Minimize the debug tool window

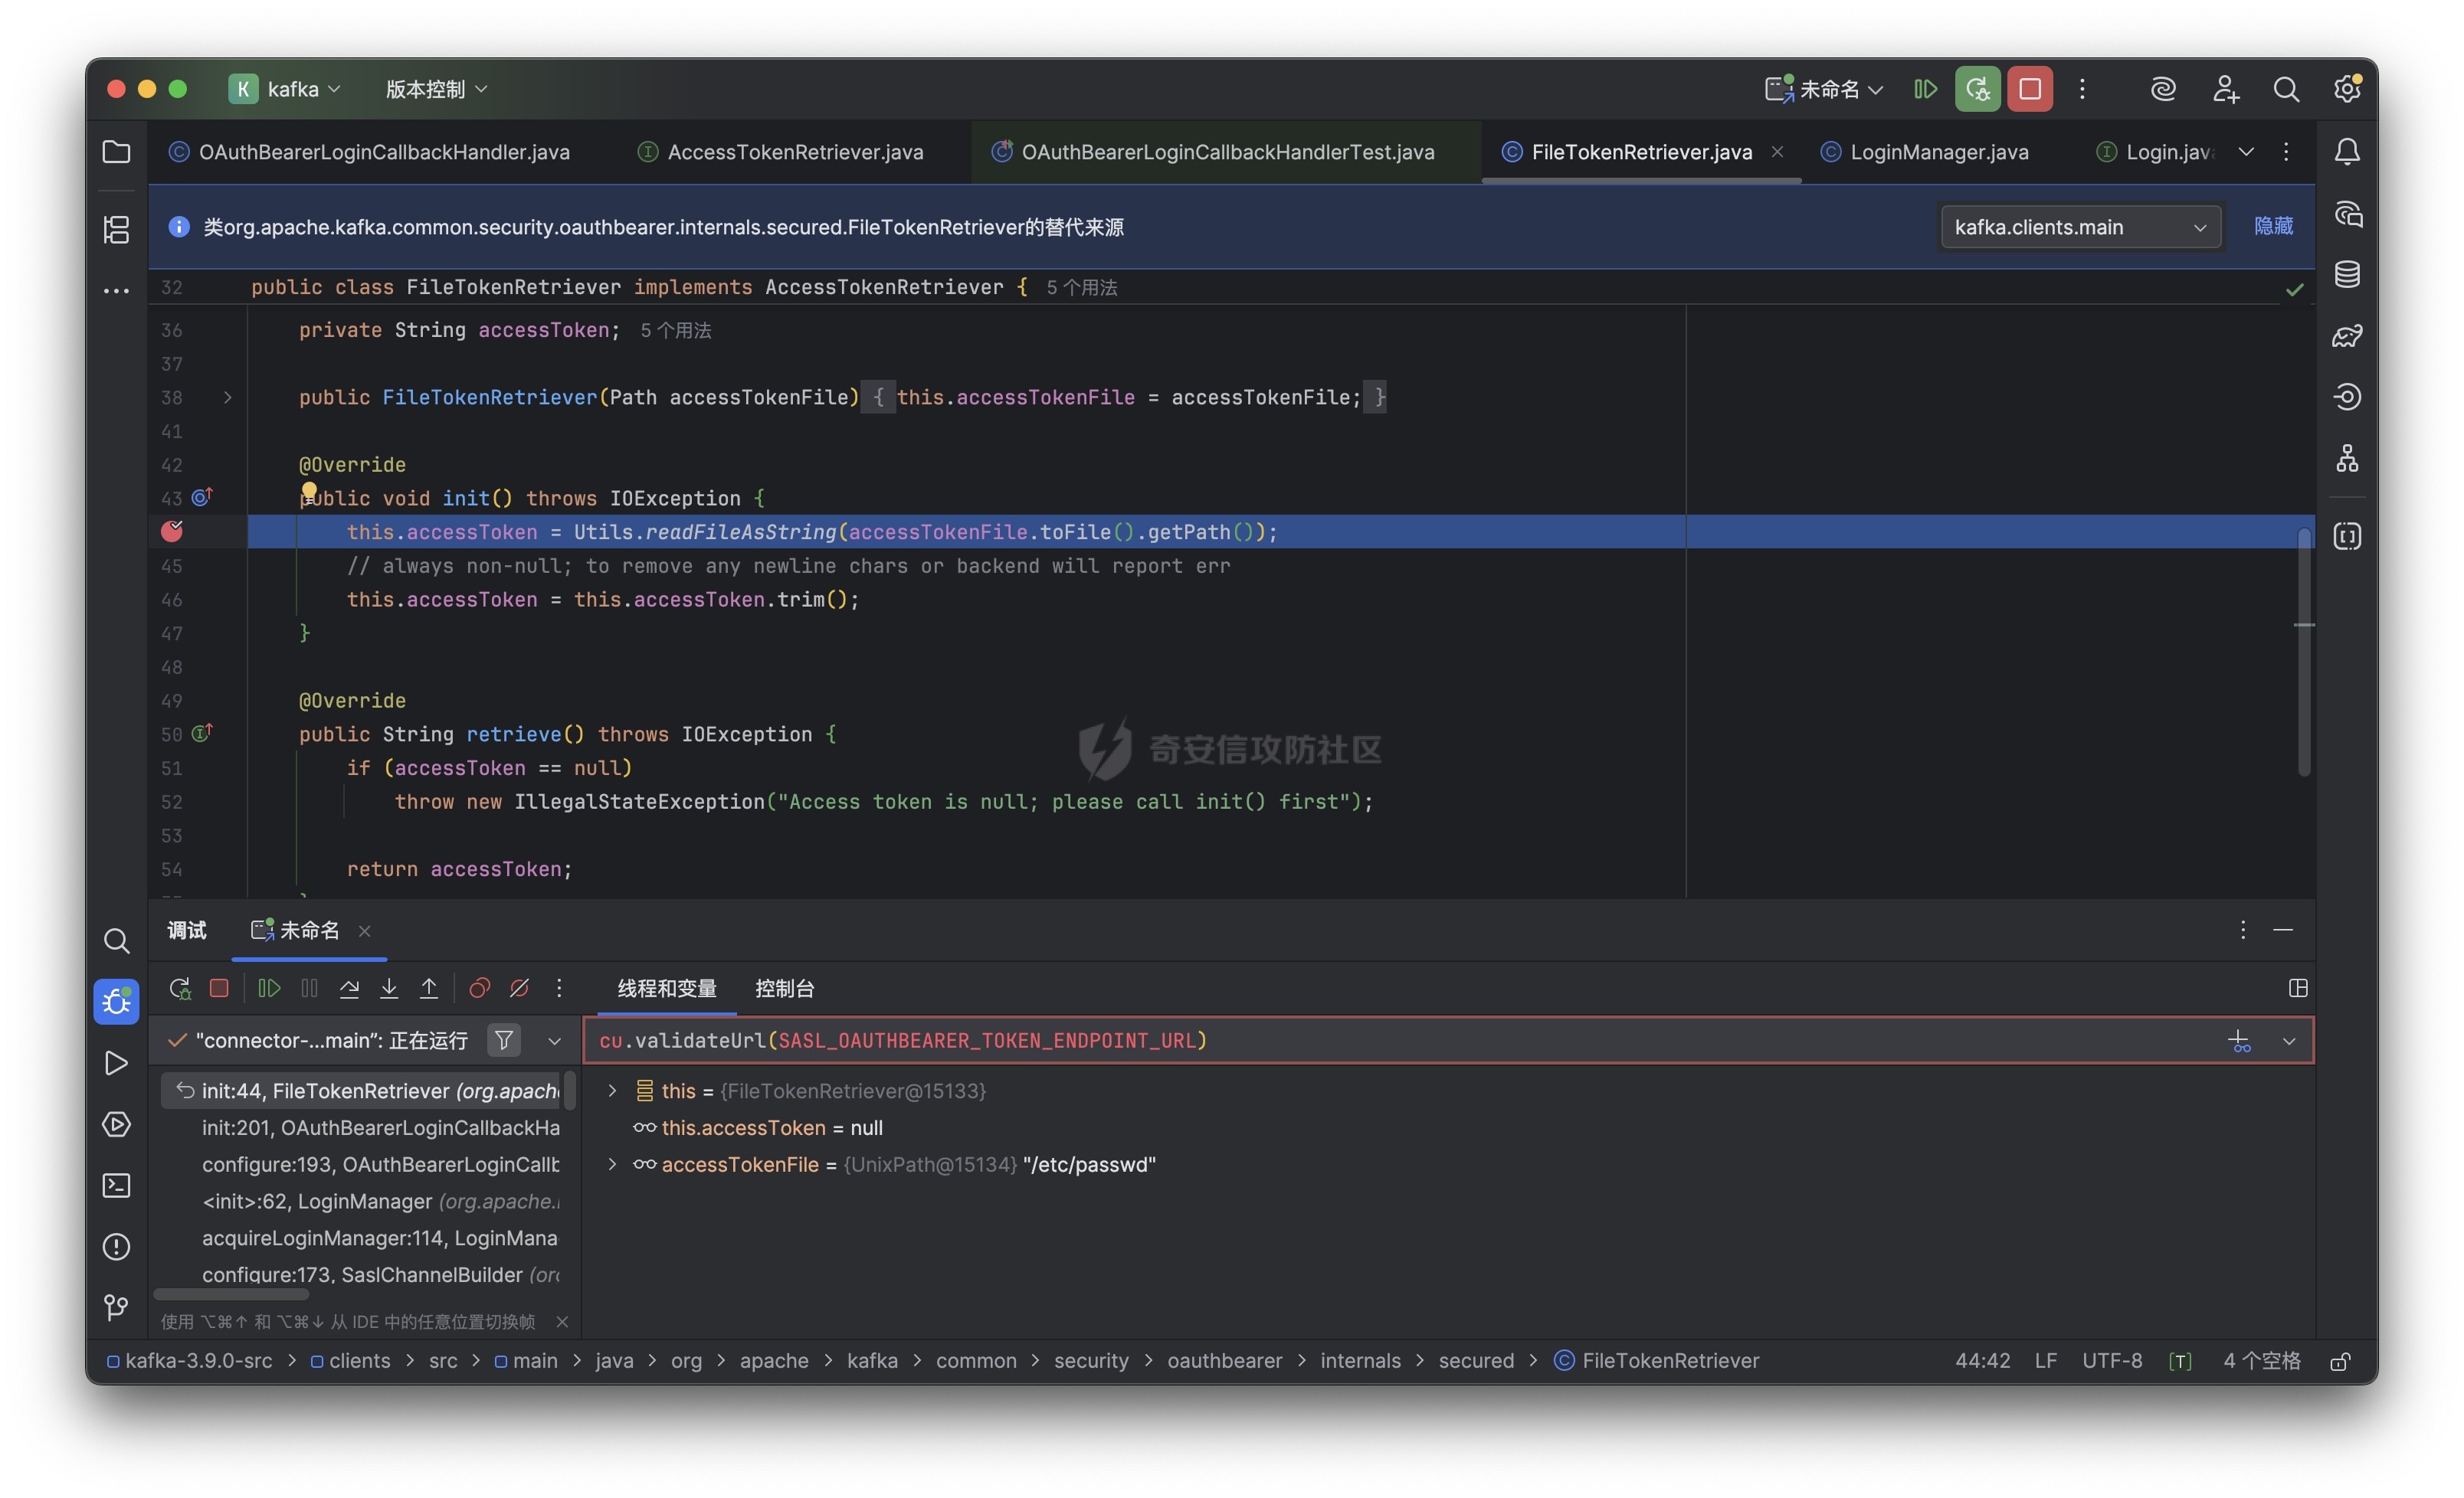click(x=2283, y=930)
